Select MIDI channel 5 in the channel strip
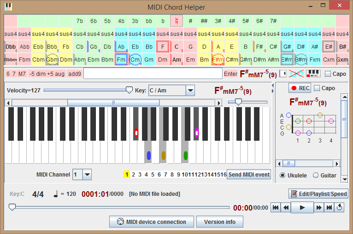The width and height of the screenshot is (353, 234). point(153,175)
